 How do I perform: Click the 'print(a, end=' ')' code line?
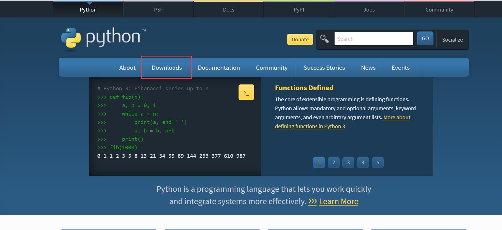point(142,122)
